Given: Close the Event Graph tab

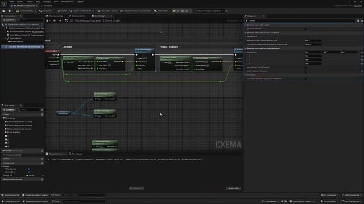Looking at the screenshot, I should pos(111,16).
